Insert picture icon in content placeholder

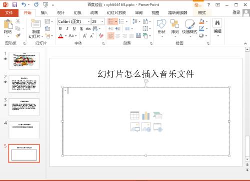(x=135, y=127)
